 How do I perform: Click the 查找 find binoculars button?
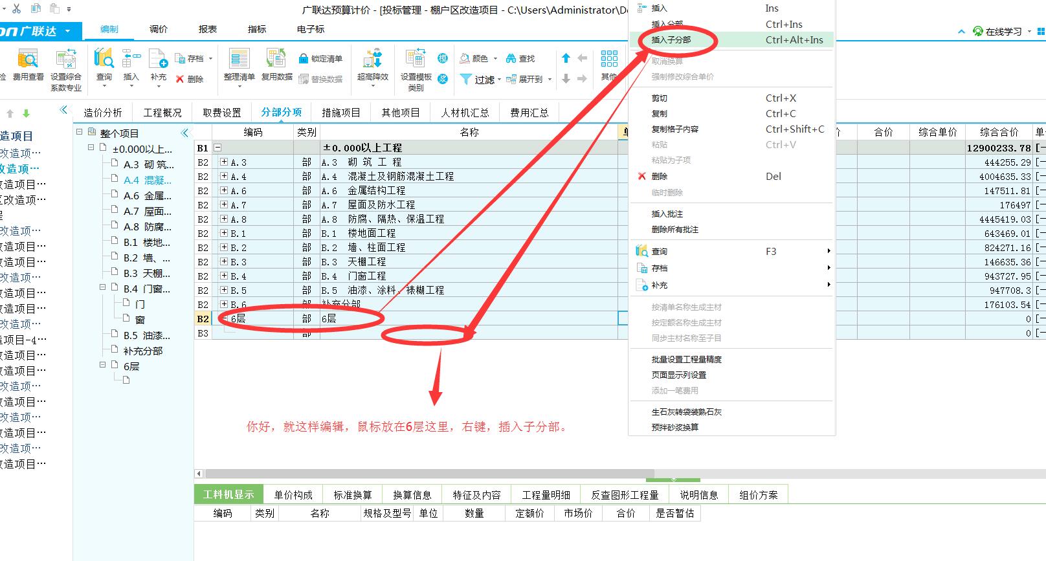point(520,59)
